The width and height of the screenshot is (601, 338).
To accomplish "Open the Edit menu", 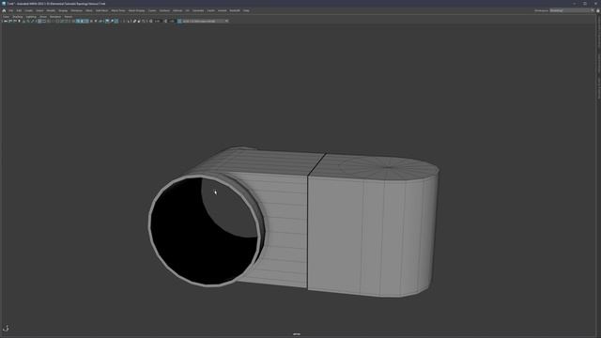I will (19, 10).
